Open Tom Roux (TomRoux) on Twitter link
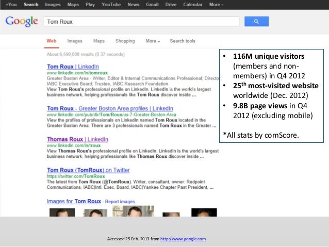Screen dimensions: 329x247 (x=88, y=170)
